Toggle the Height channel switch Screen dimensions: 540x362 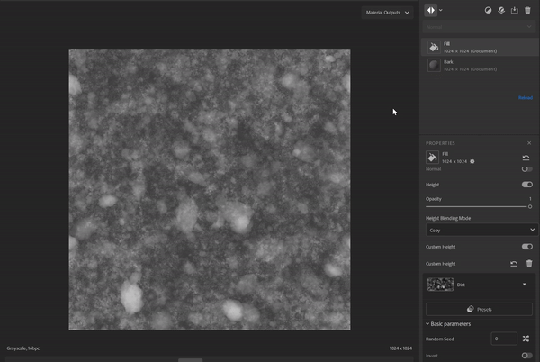pyautogui.click(x=526, y=184)
